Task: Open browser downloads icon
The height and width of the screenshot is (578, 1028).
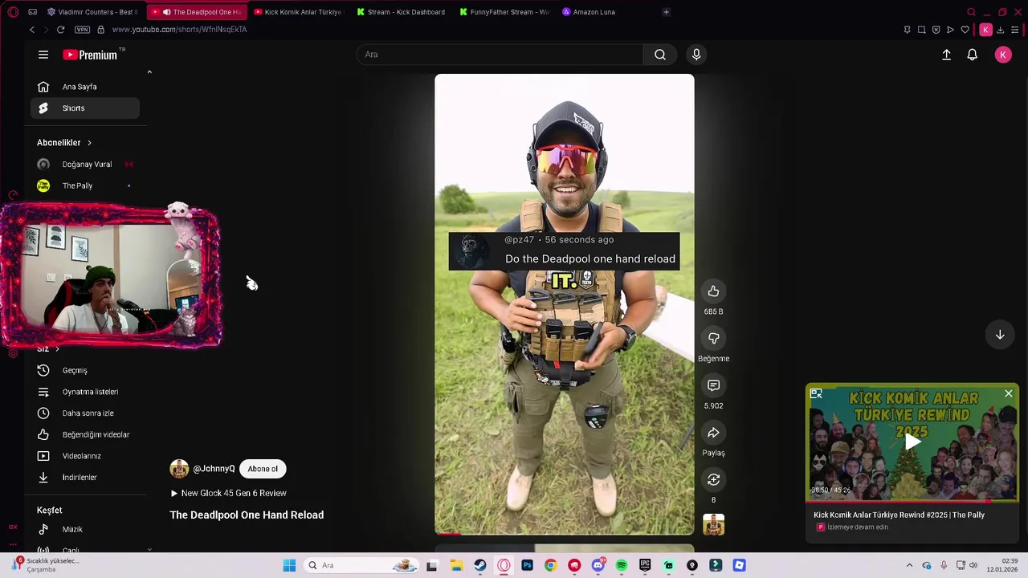Action: (1000, 30)
